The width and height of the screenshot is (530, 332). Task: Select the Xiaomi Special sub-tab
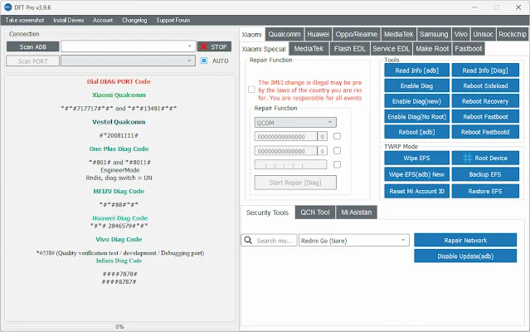(264, 49)
